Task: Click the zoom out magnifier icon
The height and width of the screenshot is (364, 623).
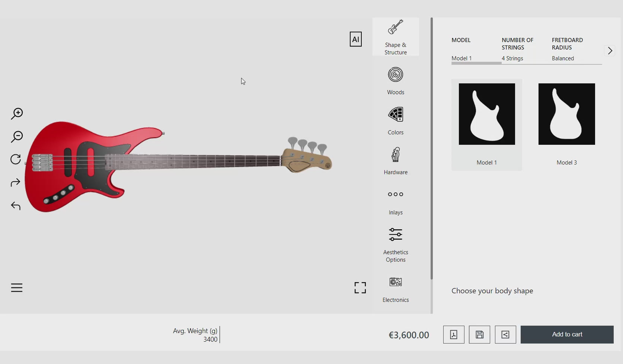Action: 17,137
